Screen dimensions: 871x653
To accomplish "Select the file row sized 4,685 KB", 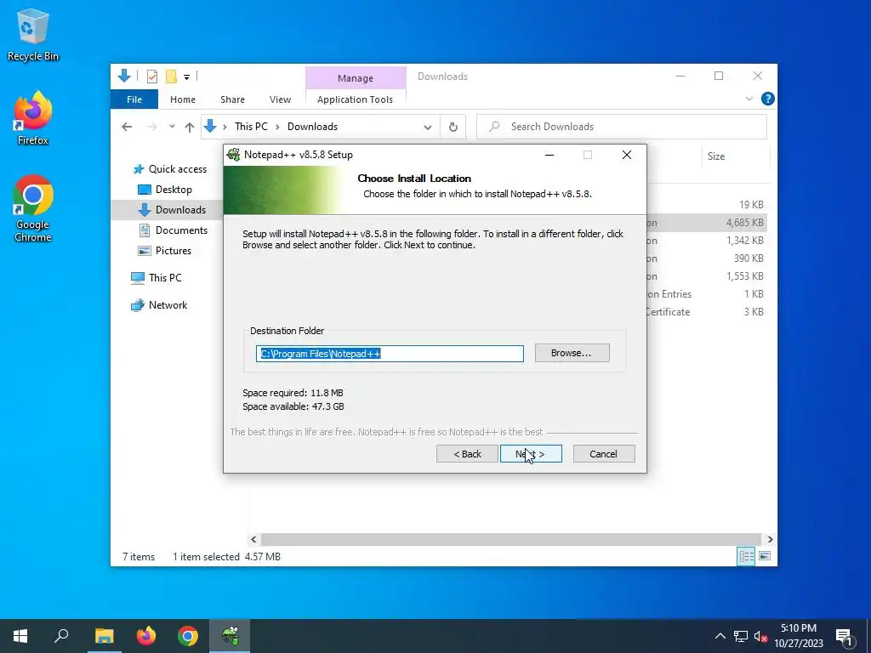I will pyautogui.click(x=707, y=223).
